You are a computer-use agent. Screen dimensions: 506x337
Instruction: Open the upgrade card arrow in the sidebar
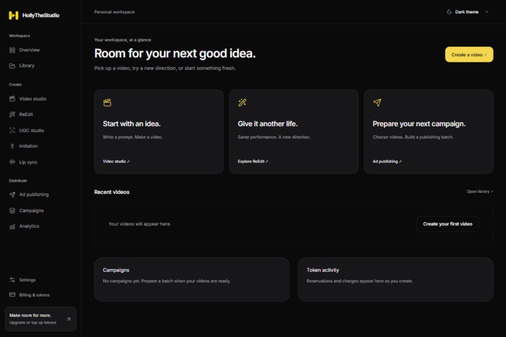click(x=69, y=319)
